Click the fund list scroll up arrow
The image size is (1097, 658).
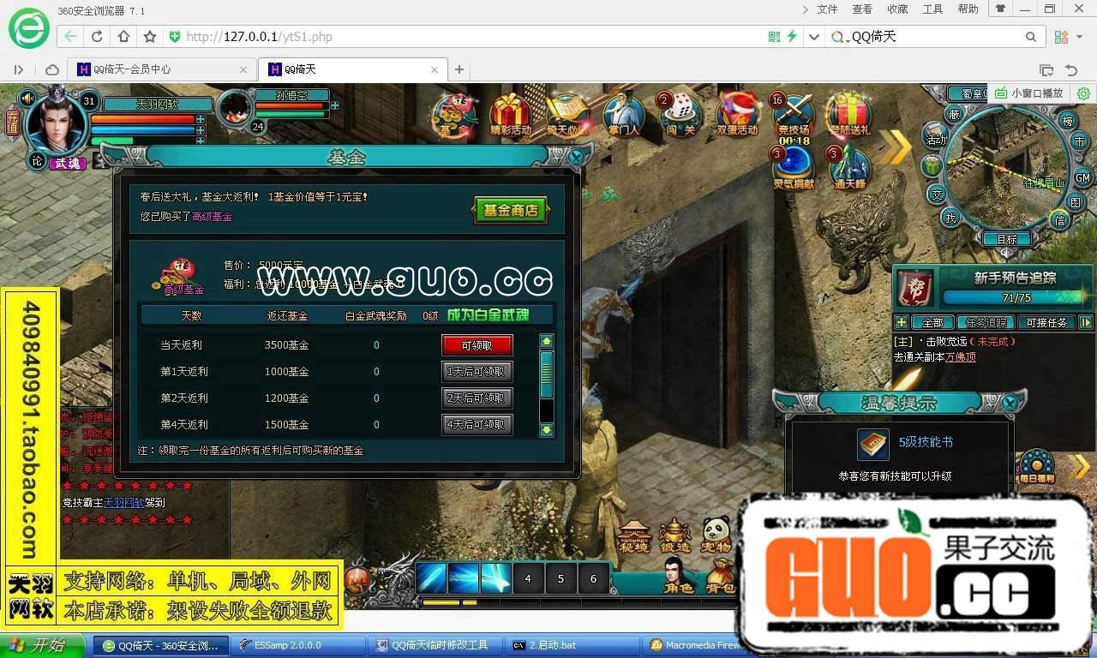(x=546, y=342)
